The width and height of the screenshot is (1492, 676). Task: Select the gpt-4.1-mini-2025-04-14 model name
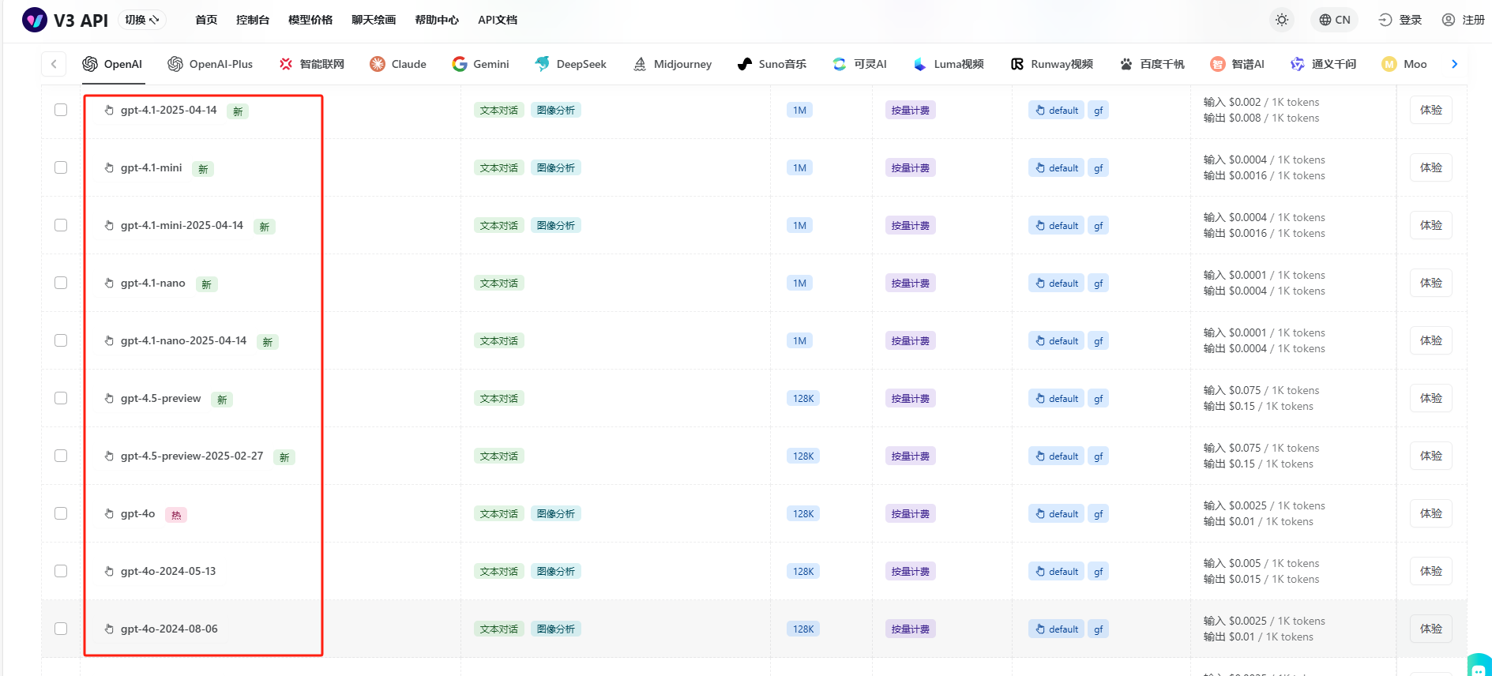tap(182, 225)
